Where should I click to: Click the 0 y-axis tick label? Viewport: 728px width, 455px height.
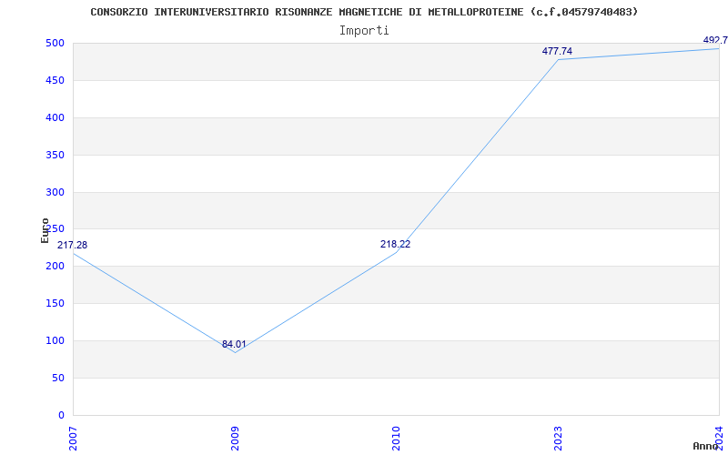coord(61,415)
